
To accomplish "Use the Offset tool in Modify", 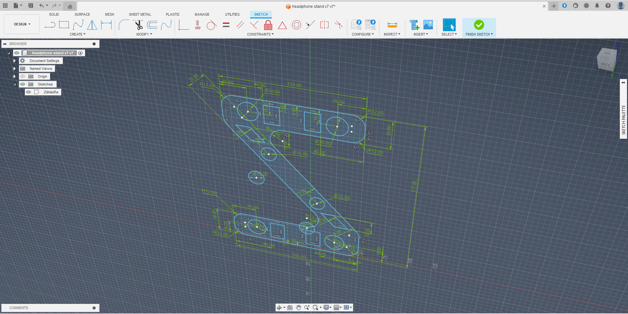I will click(x=152, y=25).
